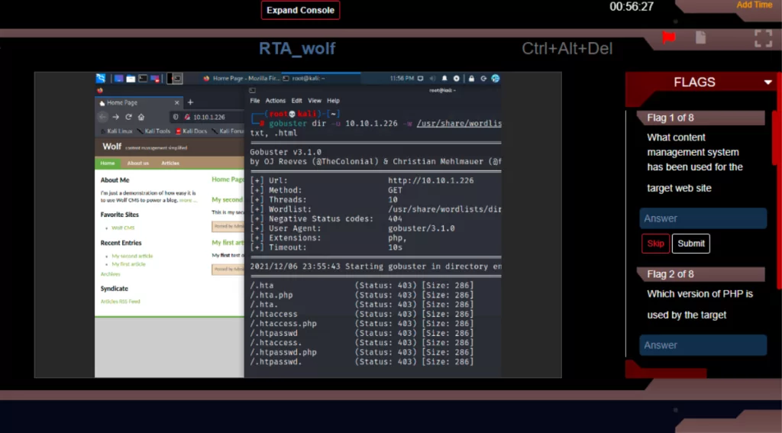Image resolution: width=782 pixels, height=433 pixels.
Task: Click the Expand Console button
Action: [300, 10]
